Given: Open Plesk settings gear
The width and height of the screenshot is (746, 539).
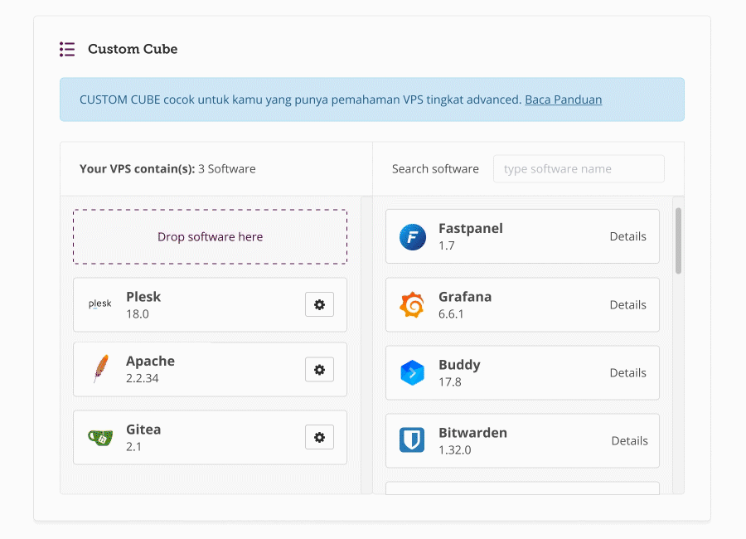Looking at the screenshot, I should point(319,304).
